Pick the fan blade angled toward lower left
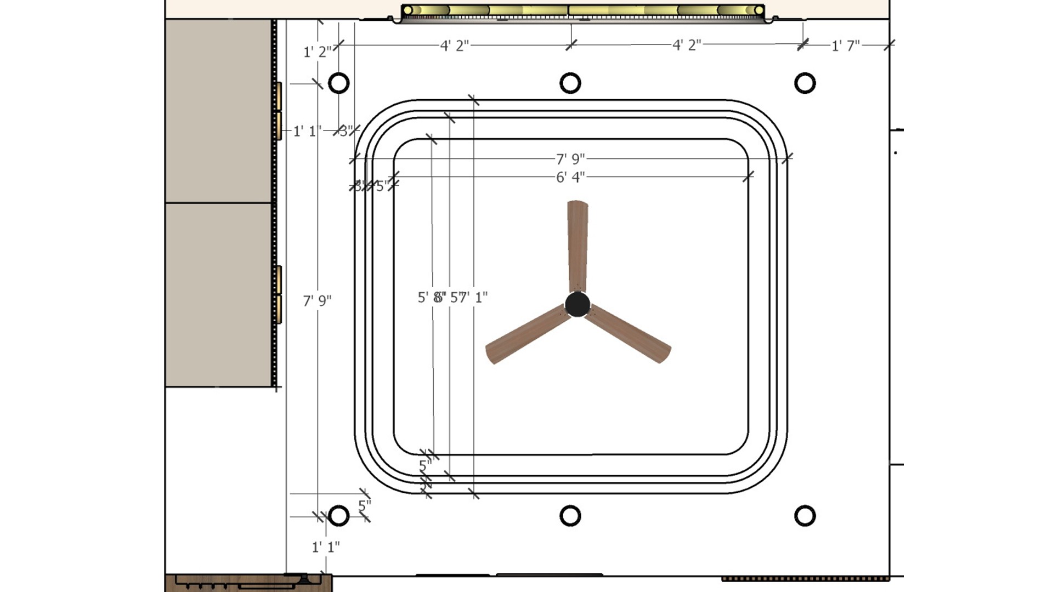The image size is (1053, 592). (x=528, y=334)
